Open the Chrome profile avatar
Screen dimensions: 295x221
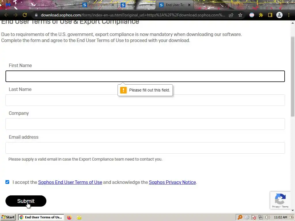click(x=279, y=15)
